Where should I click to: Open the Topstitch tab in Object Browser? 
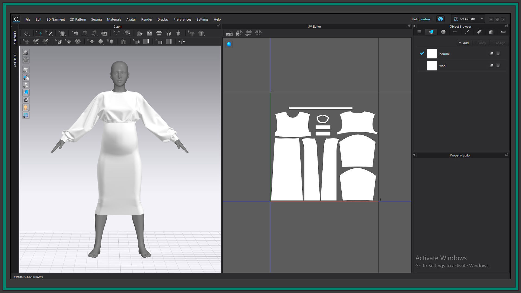(467, 32)
